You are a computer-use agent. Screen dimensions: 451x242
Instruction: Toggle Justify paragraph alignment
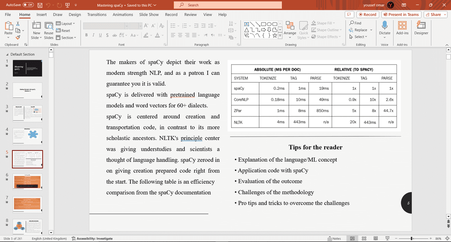click(194, 35)
